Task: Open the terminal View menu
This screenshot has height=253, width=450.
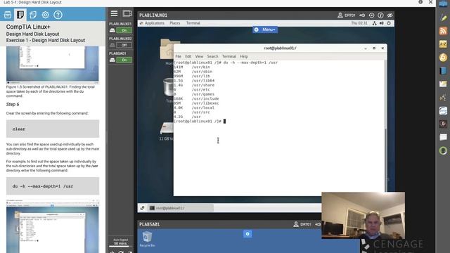Action: 199,56
